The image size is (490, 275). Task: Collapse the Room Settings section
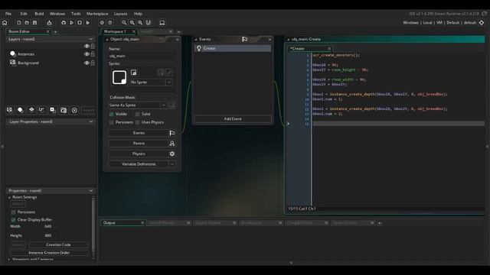[x=9, y=197]
